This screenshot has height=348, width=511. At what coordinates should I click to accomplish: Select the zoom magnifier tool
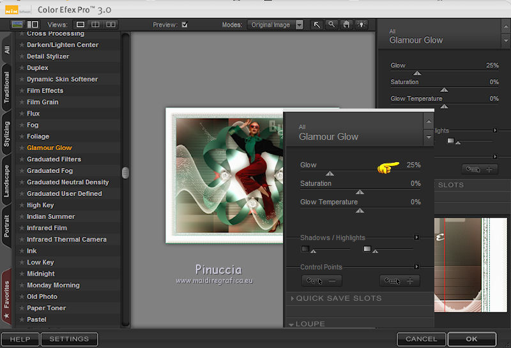click(332, 25)
